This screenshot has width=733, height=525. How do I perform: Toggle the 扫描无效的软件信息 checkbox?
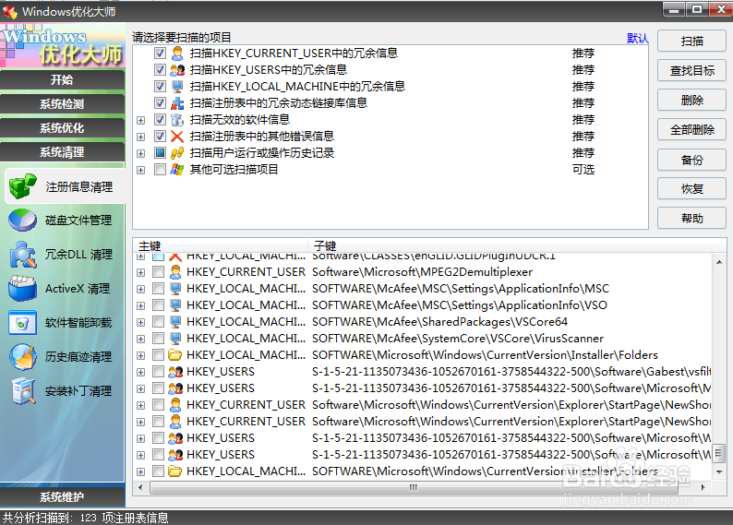click(x=160, y=120)
